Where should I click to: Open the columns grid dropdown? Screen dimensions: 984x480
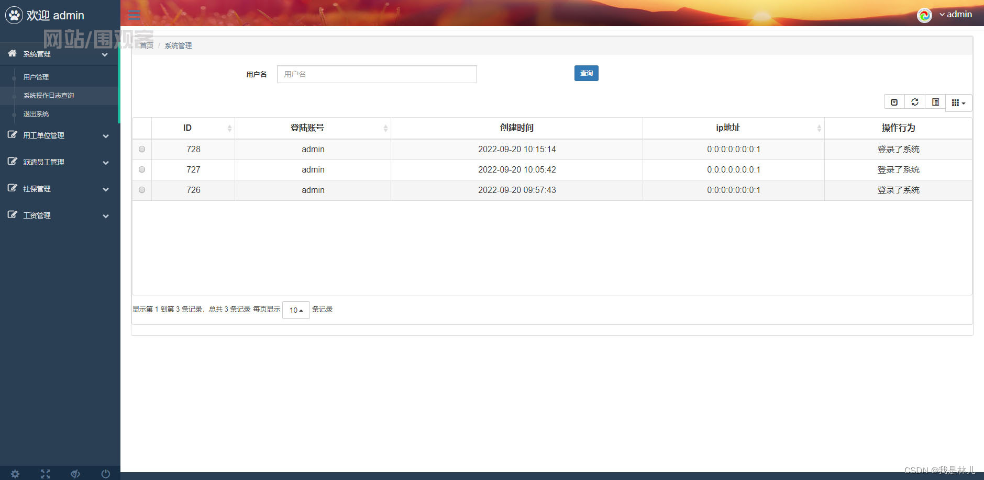[958, 103]
